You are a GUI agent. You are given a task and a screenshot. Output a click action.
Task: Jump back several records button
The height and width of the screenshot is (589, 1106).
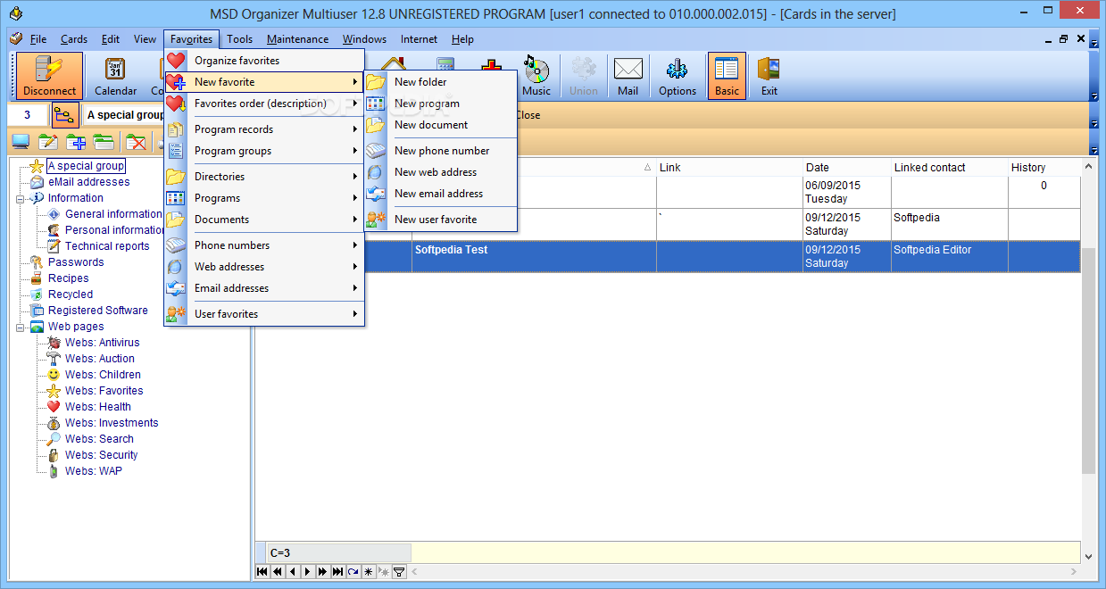278,571
